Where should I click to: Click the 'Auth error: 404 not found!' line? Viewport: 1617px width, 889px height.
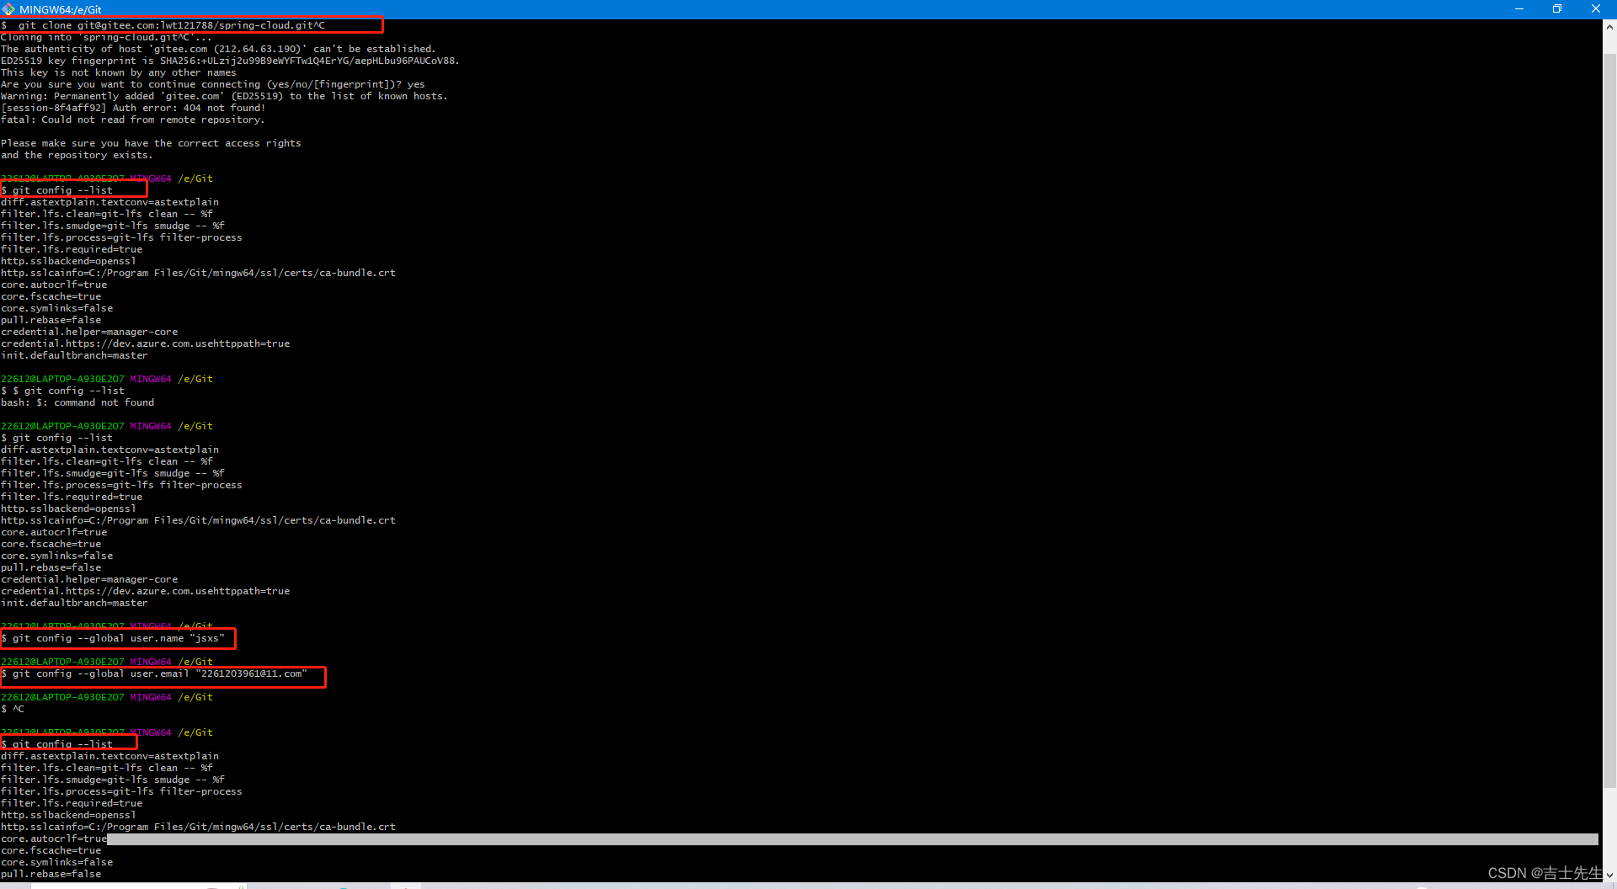(x=133, y=108)
